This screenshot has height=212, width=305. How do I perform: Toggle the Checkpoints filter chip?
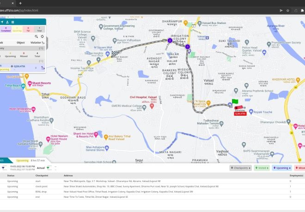pyautogui.click(x=240, y=168)
